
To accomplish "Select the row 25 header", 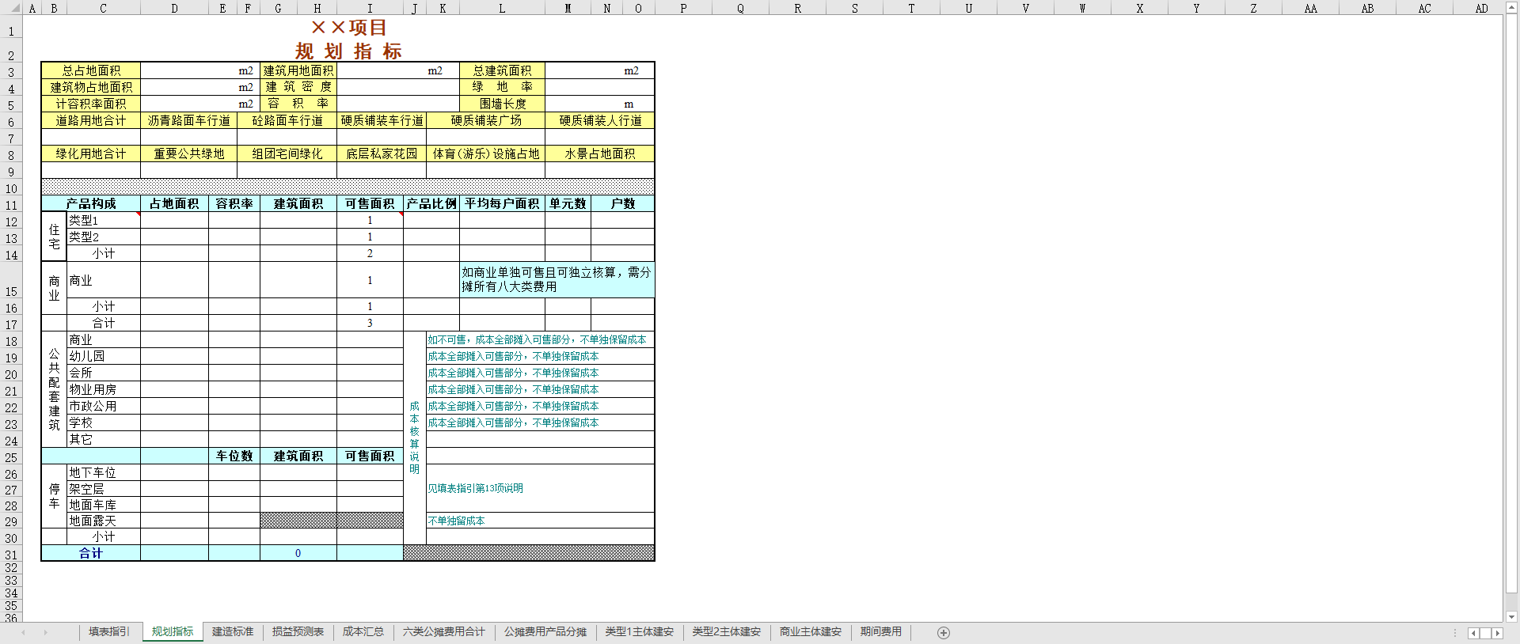I will (11, 457).
